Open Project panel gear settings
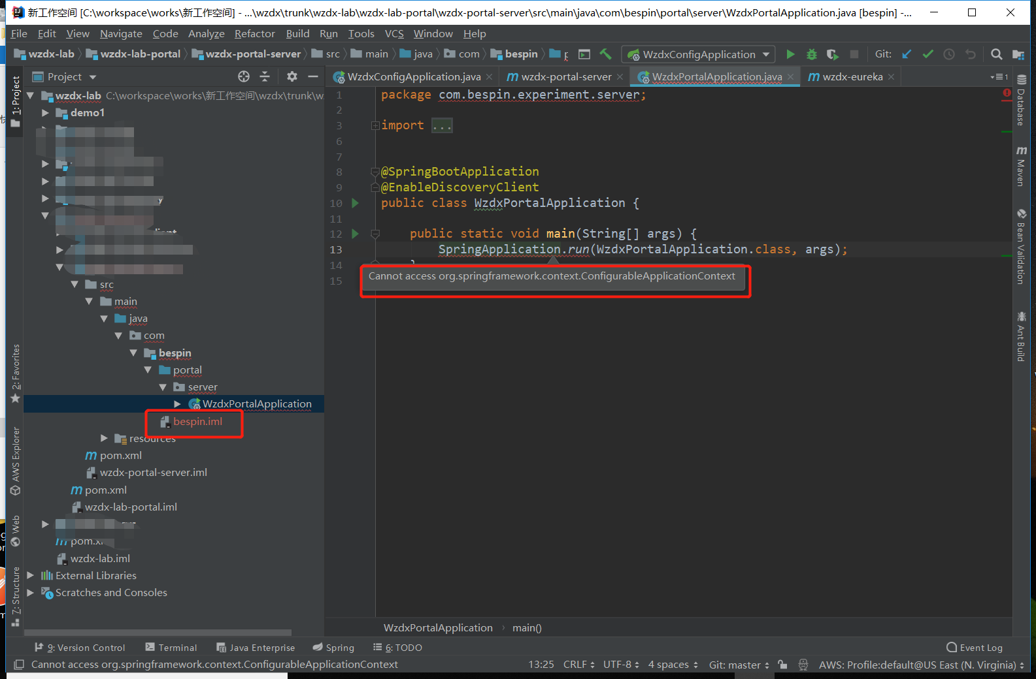1036x679 pixels. click(292, 76)
